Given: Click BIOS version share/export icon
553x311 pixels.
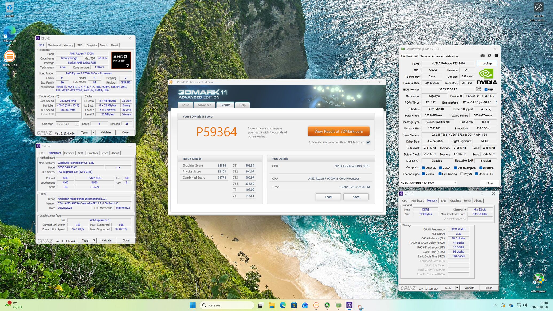Looking at the screenshot, I should coord(479,89).
